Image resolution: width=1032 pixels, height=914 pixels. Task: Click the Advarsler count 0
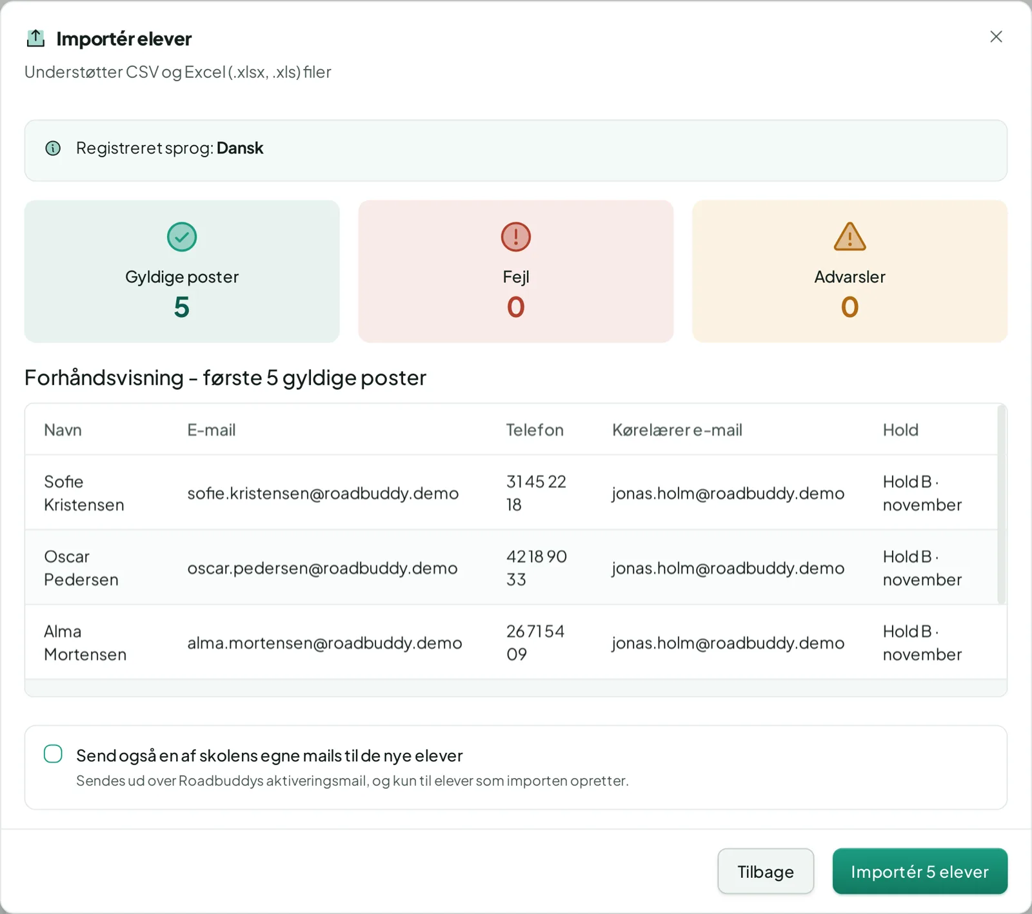pos(849,307)
